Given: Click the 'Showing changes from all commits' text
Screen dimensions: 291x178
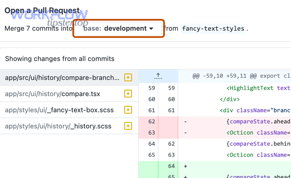Looking at the screenshot, I should click(x=59, y=59).
